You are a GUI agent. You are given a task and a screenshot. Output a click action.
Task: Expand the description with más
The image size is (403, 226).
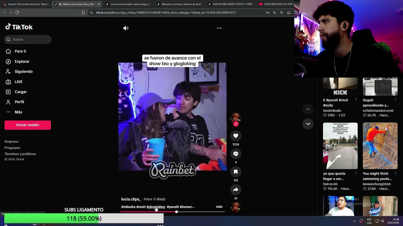pos(219,207)
